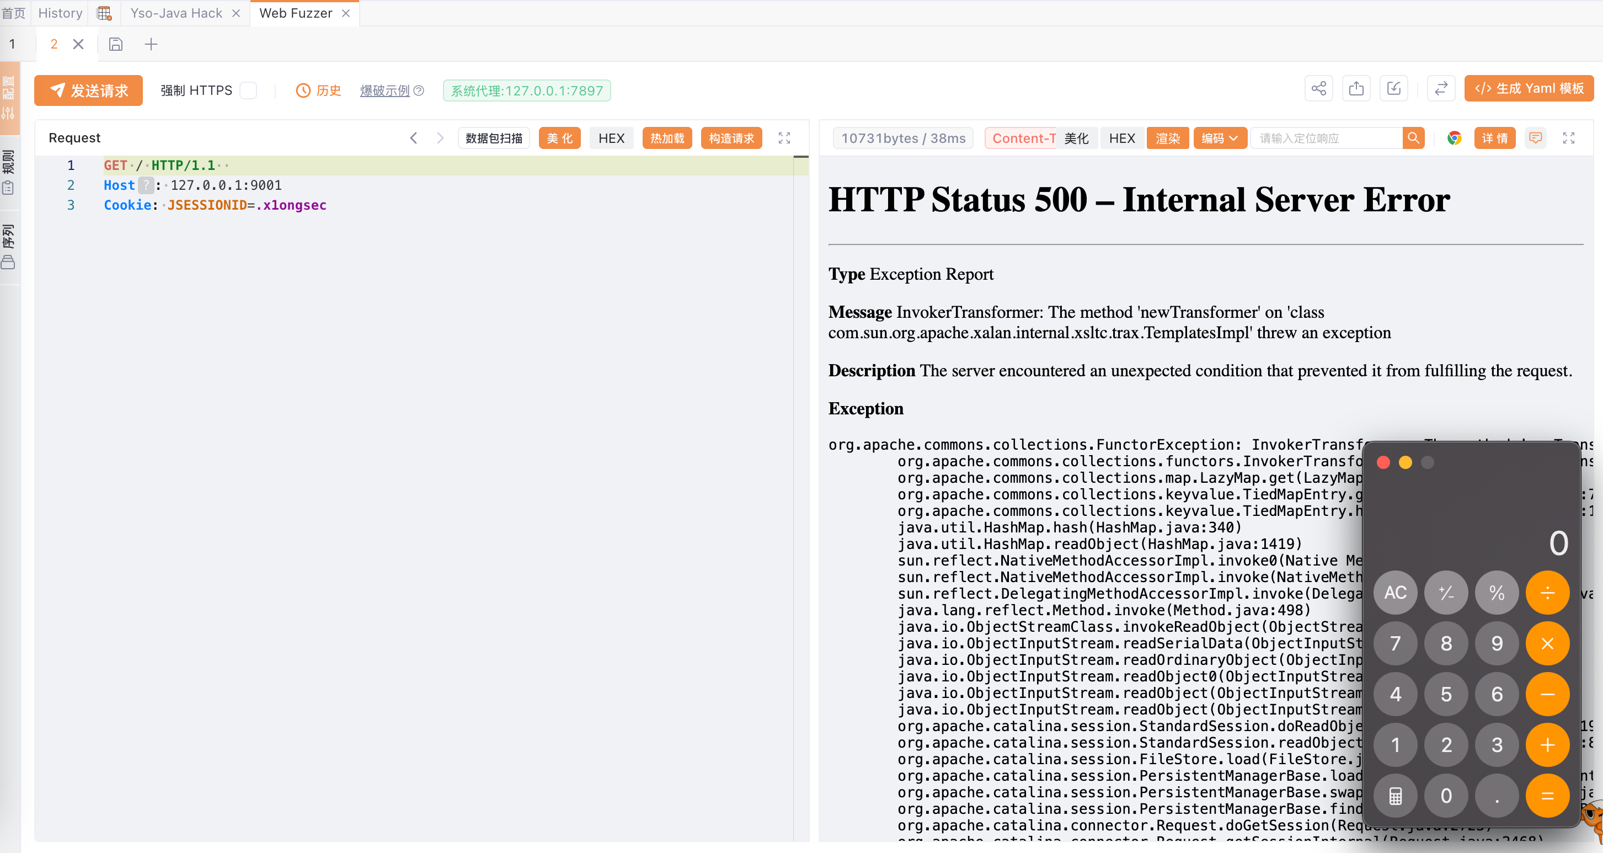
Task: Click Calculator digit 7 key
Action: tap(1395, 643)
